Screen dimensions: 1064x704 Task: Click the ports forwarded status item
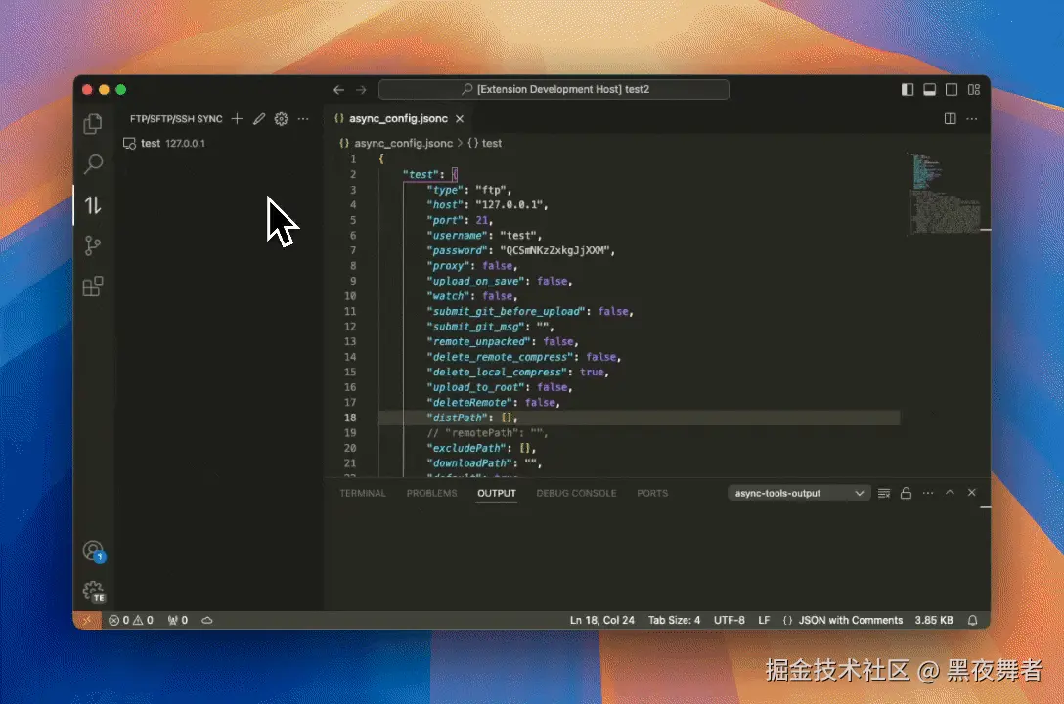click(177, 620)
